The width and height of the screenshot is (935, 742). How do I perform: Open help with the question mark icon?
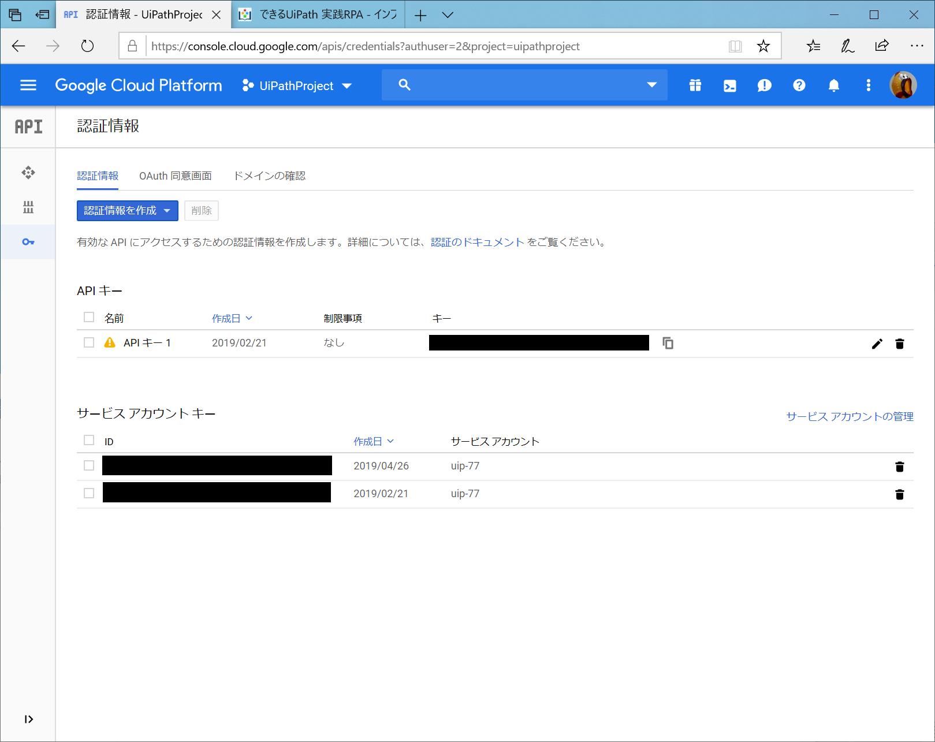[x=799, y=85]
